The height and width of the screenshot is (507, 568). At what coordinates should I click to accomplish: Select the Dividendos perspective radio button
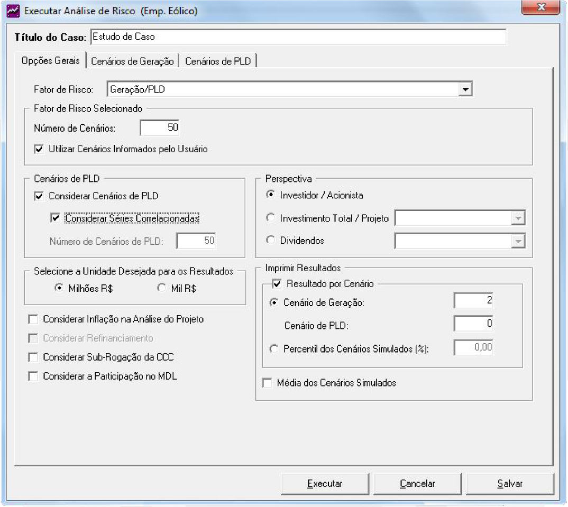pyautogui.click(x=271, y=241)
